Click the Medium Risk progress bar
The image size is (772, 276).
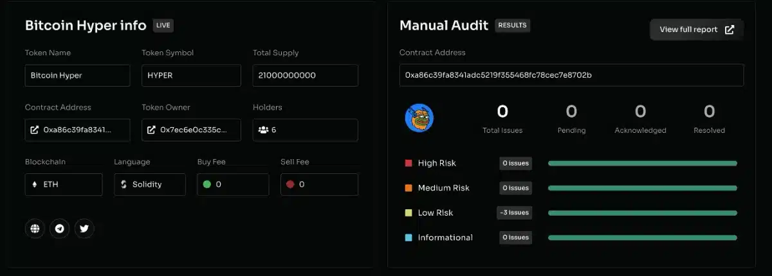(642, 188)
